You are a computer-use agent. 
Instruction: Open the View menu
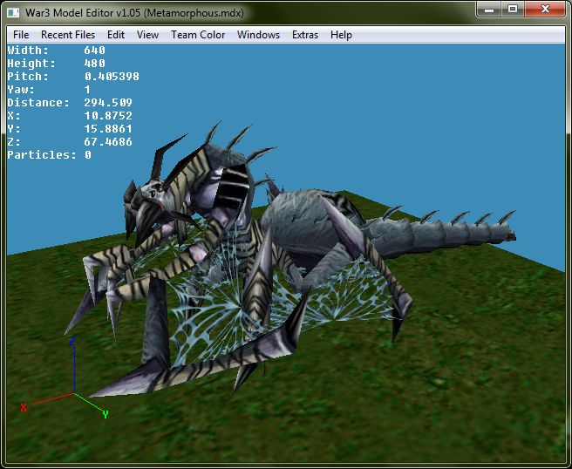[x=147, y=35]
